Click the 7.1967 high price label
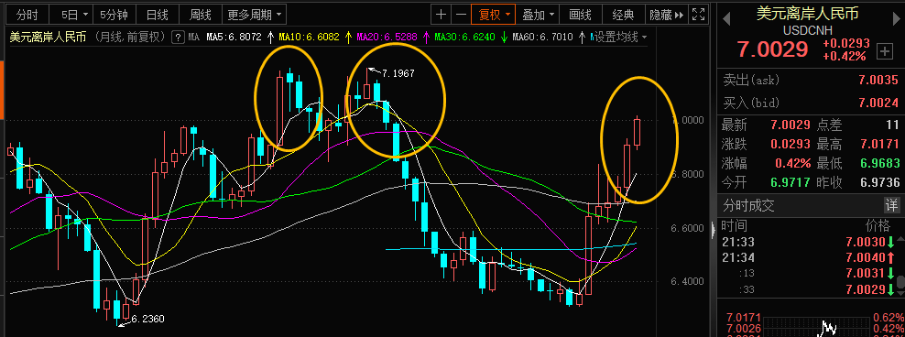Viewport: 905px width, 337px height. [x=398, y=73]
